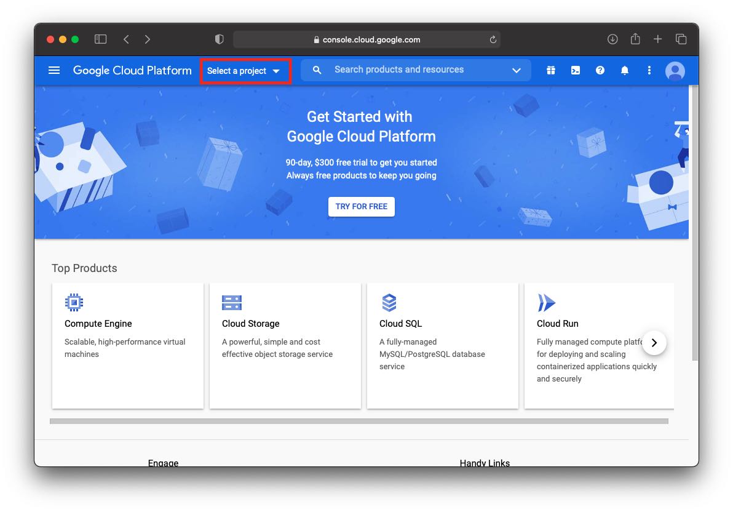Advance the Top Products carousel arrow
The width and height of the screenshot is (733, 512).
point(654,343)
